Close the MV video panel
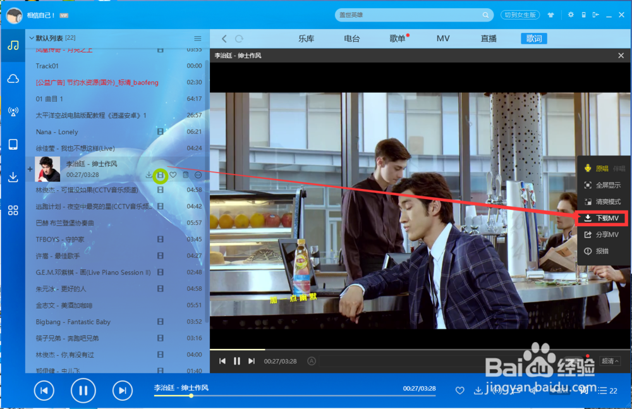The height and width of the screenshot is (409, 632). [621, 56]
